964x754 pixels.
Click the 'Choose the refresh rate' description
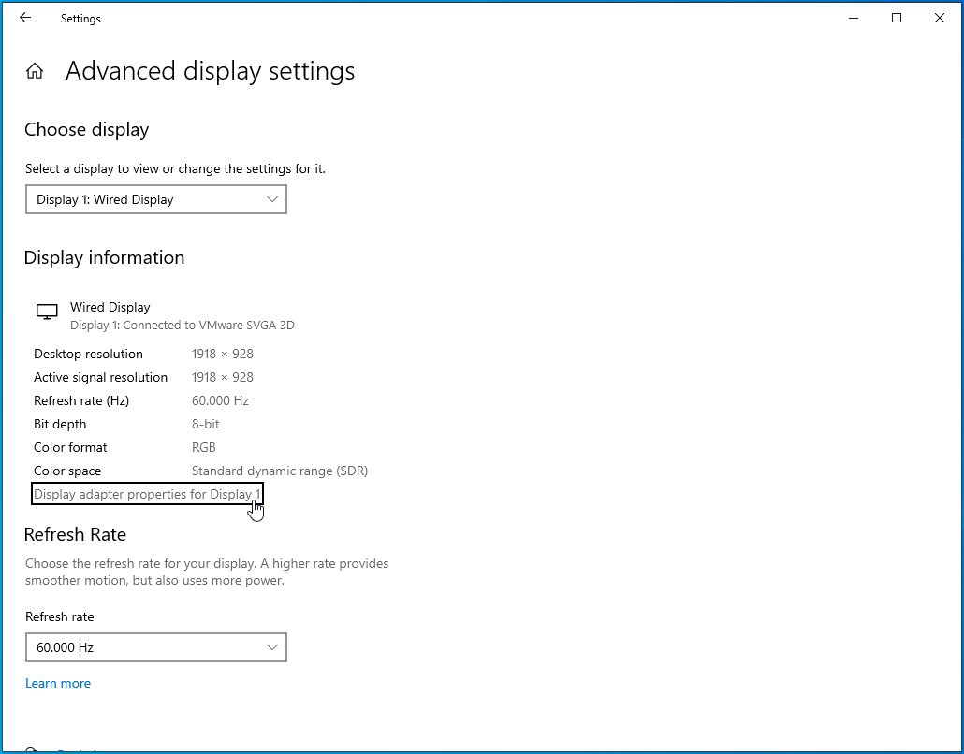(x=207, y=573)
